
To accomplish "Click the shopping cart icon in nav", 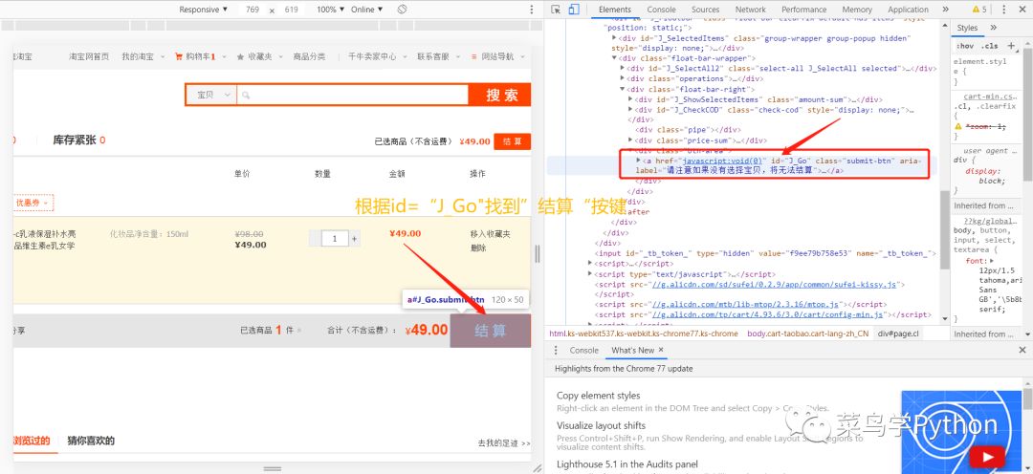I will pyautogui.click(x=179, y=56).
